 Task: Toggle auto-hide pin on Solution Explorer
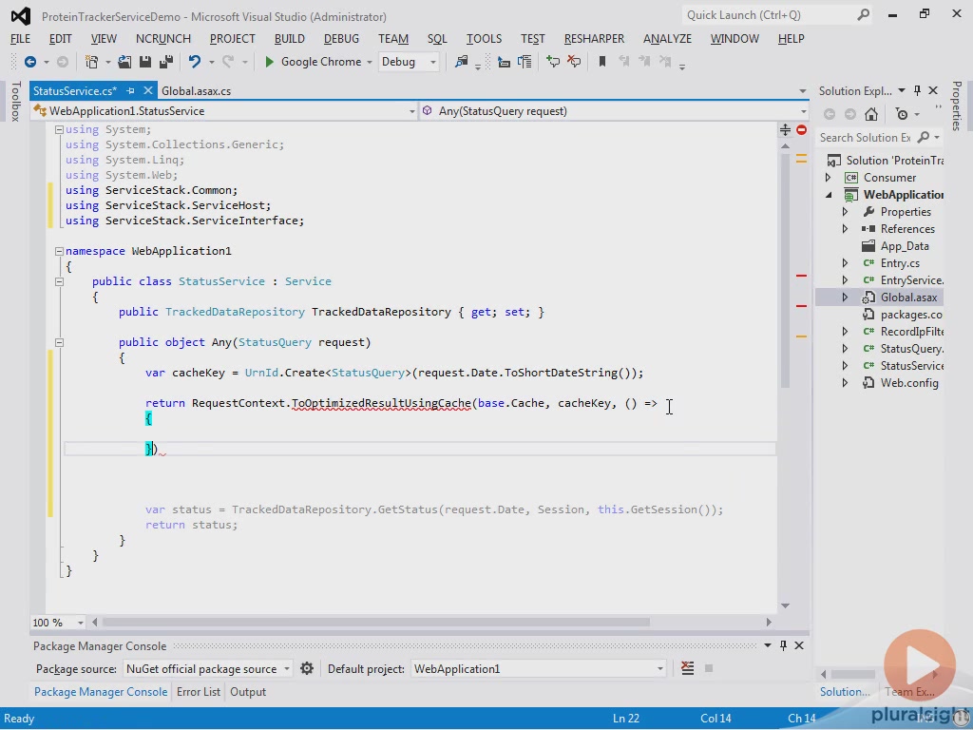(917, 90)
